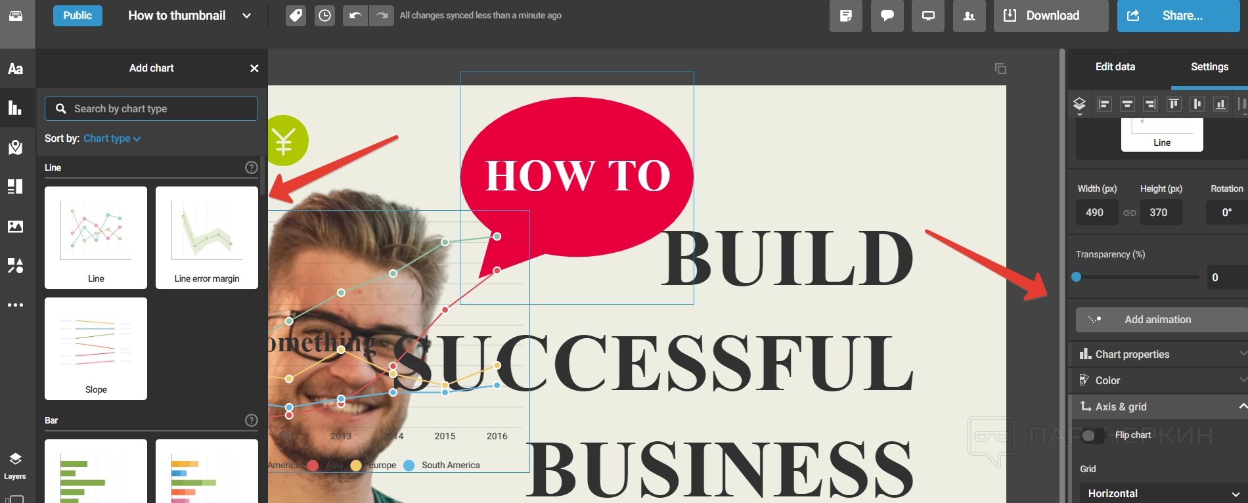1248x503 pixels.
Task: Align the selected object to horizontal center
Action: [1127, 104]
